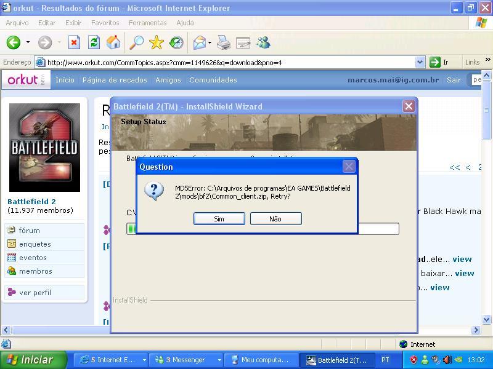Expand the Links toolbar chevron

[488, 60]
